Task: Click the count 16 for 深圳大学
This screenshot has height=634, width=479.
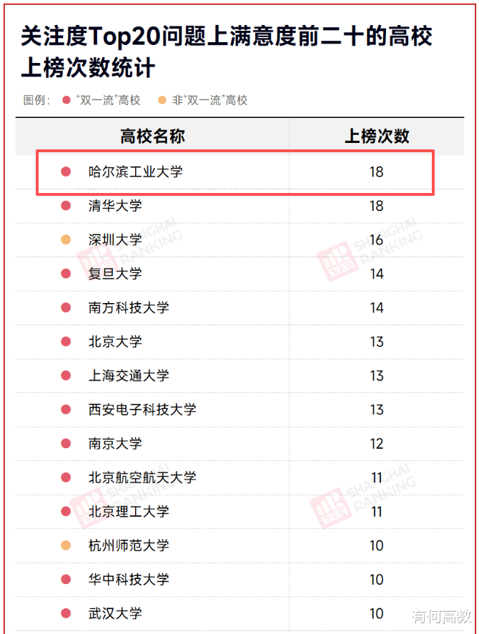Action: click(x=377, y=239)
